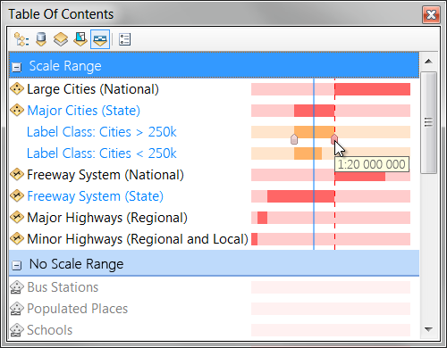Click the List By Scale Range button
447x348 pixels.
(100, 39)
